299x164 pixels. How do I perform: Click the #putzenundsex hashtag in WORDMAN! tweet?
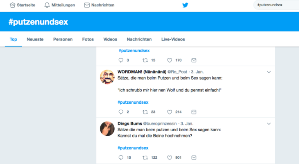point(133,102)
